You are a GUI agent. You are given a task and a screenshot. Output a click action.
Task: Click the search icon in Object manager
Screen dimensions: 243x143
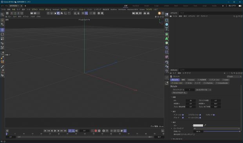[x=234, y=16]
